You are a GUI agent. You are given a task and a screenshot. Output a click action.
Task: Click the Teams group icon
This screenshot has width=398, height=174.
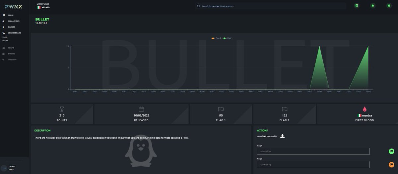[x=4, y=48]
